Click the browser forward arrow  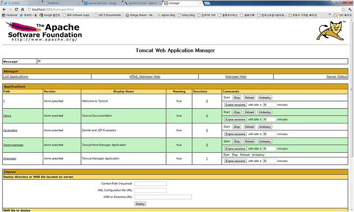click(x=10, y=9)
